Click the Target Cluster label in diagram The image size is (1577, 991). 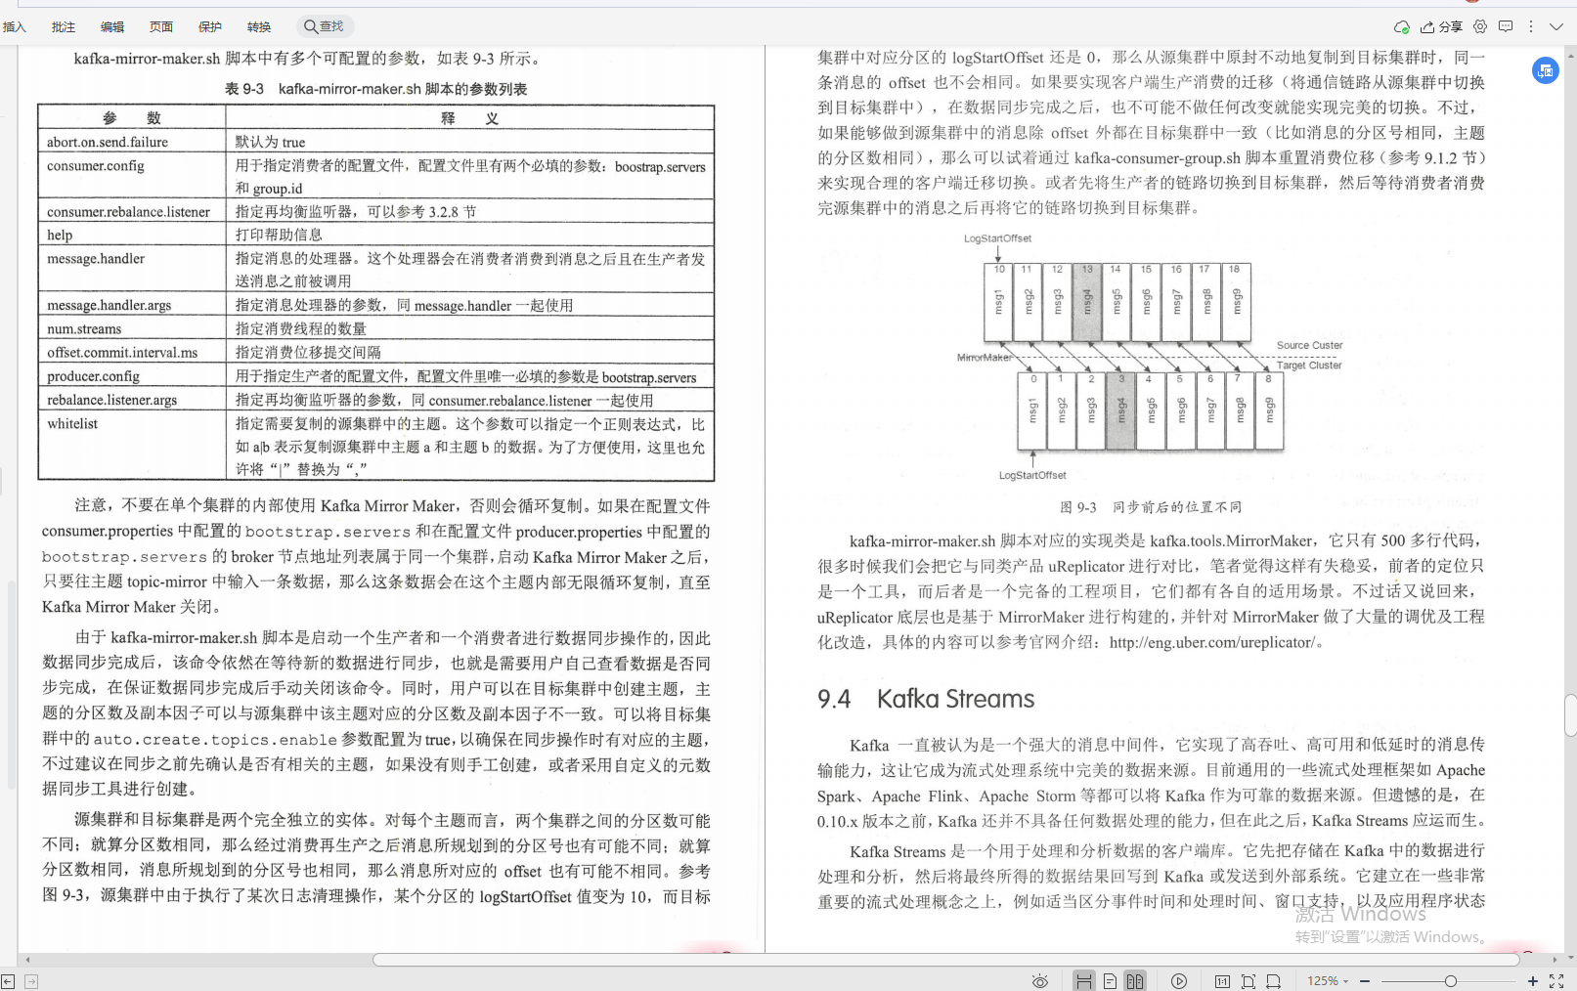coord(1309,365)
